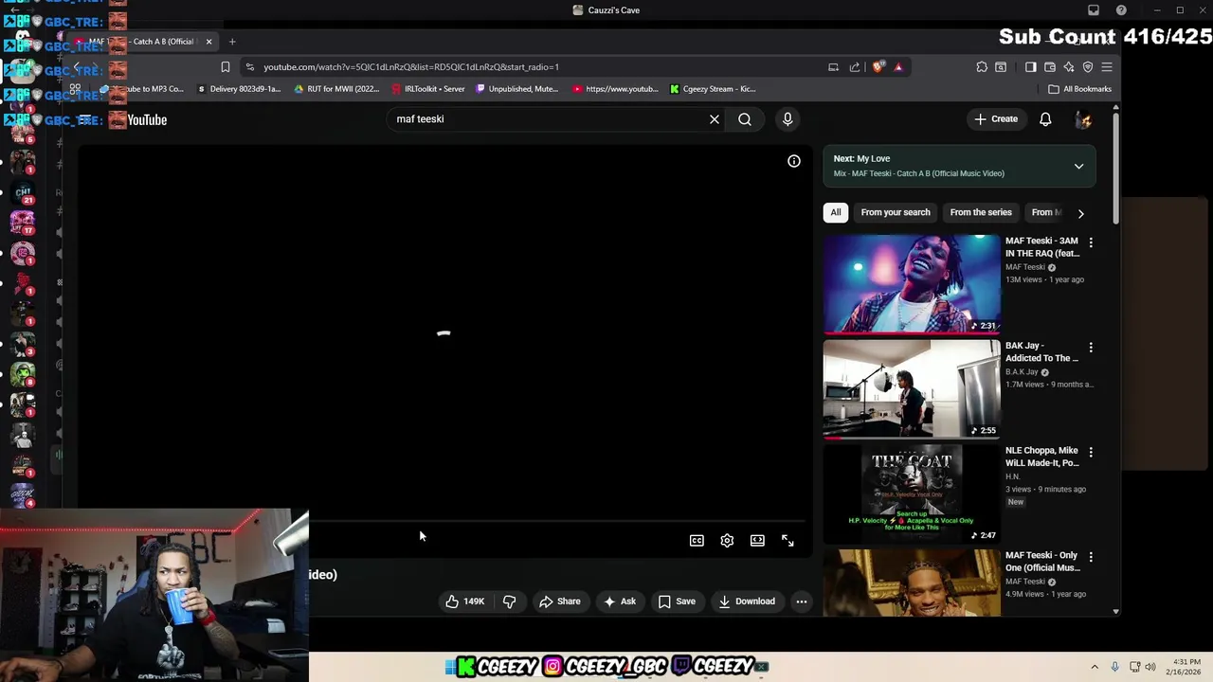Open options for BAK Jay video
The height and width of the screenshot is (682, 1213).
click(x=1091, y=348)
